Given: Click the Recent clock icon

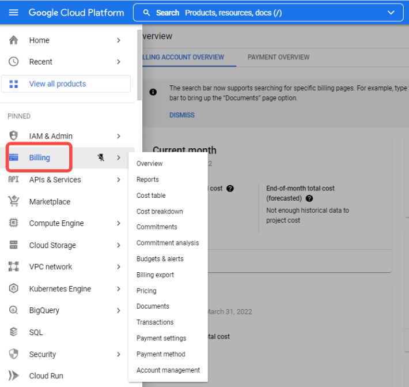Looking at the screenshot, I should point(14,62).
